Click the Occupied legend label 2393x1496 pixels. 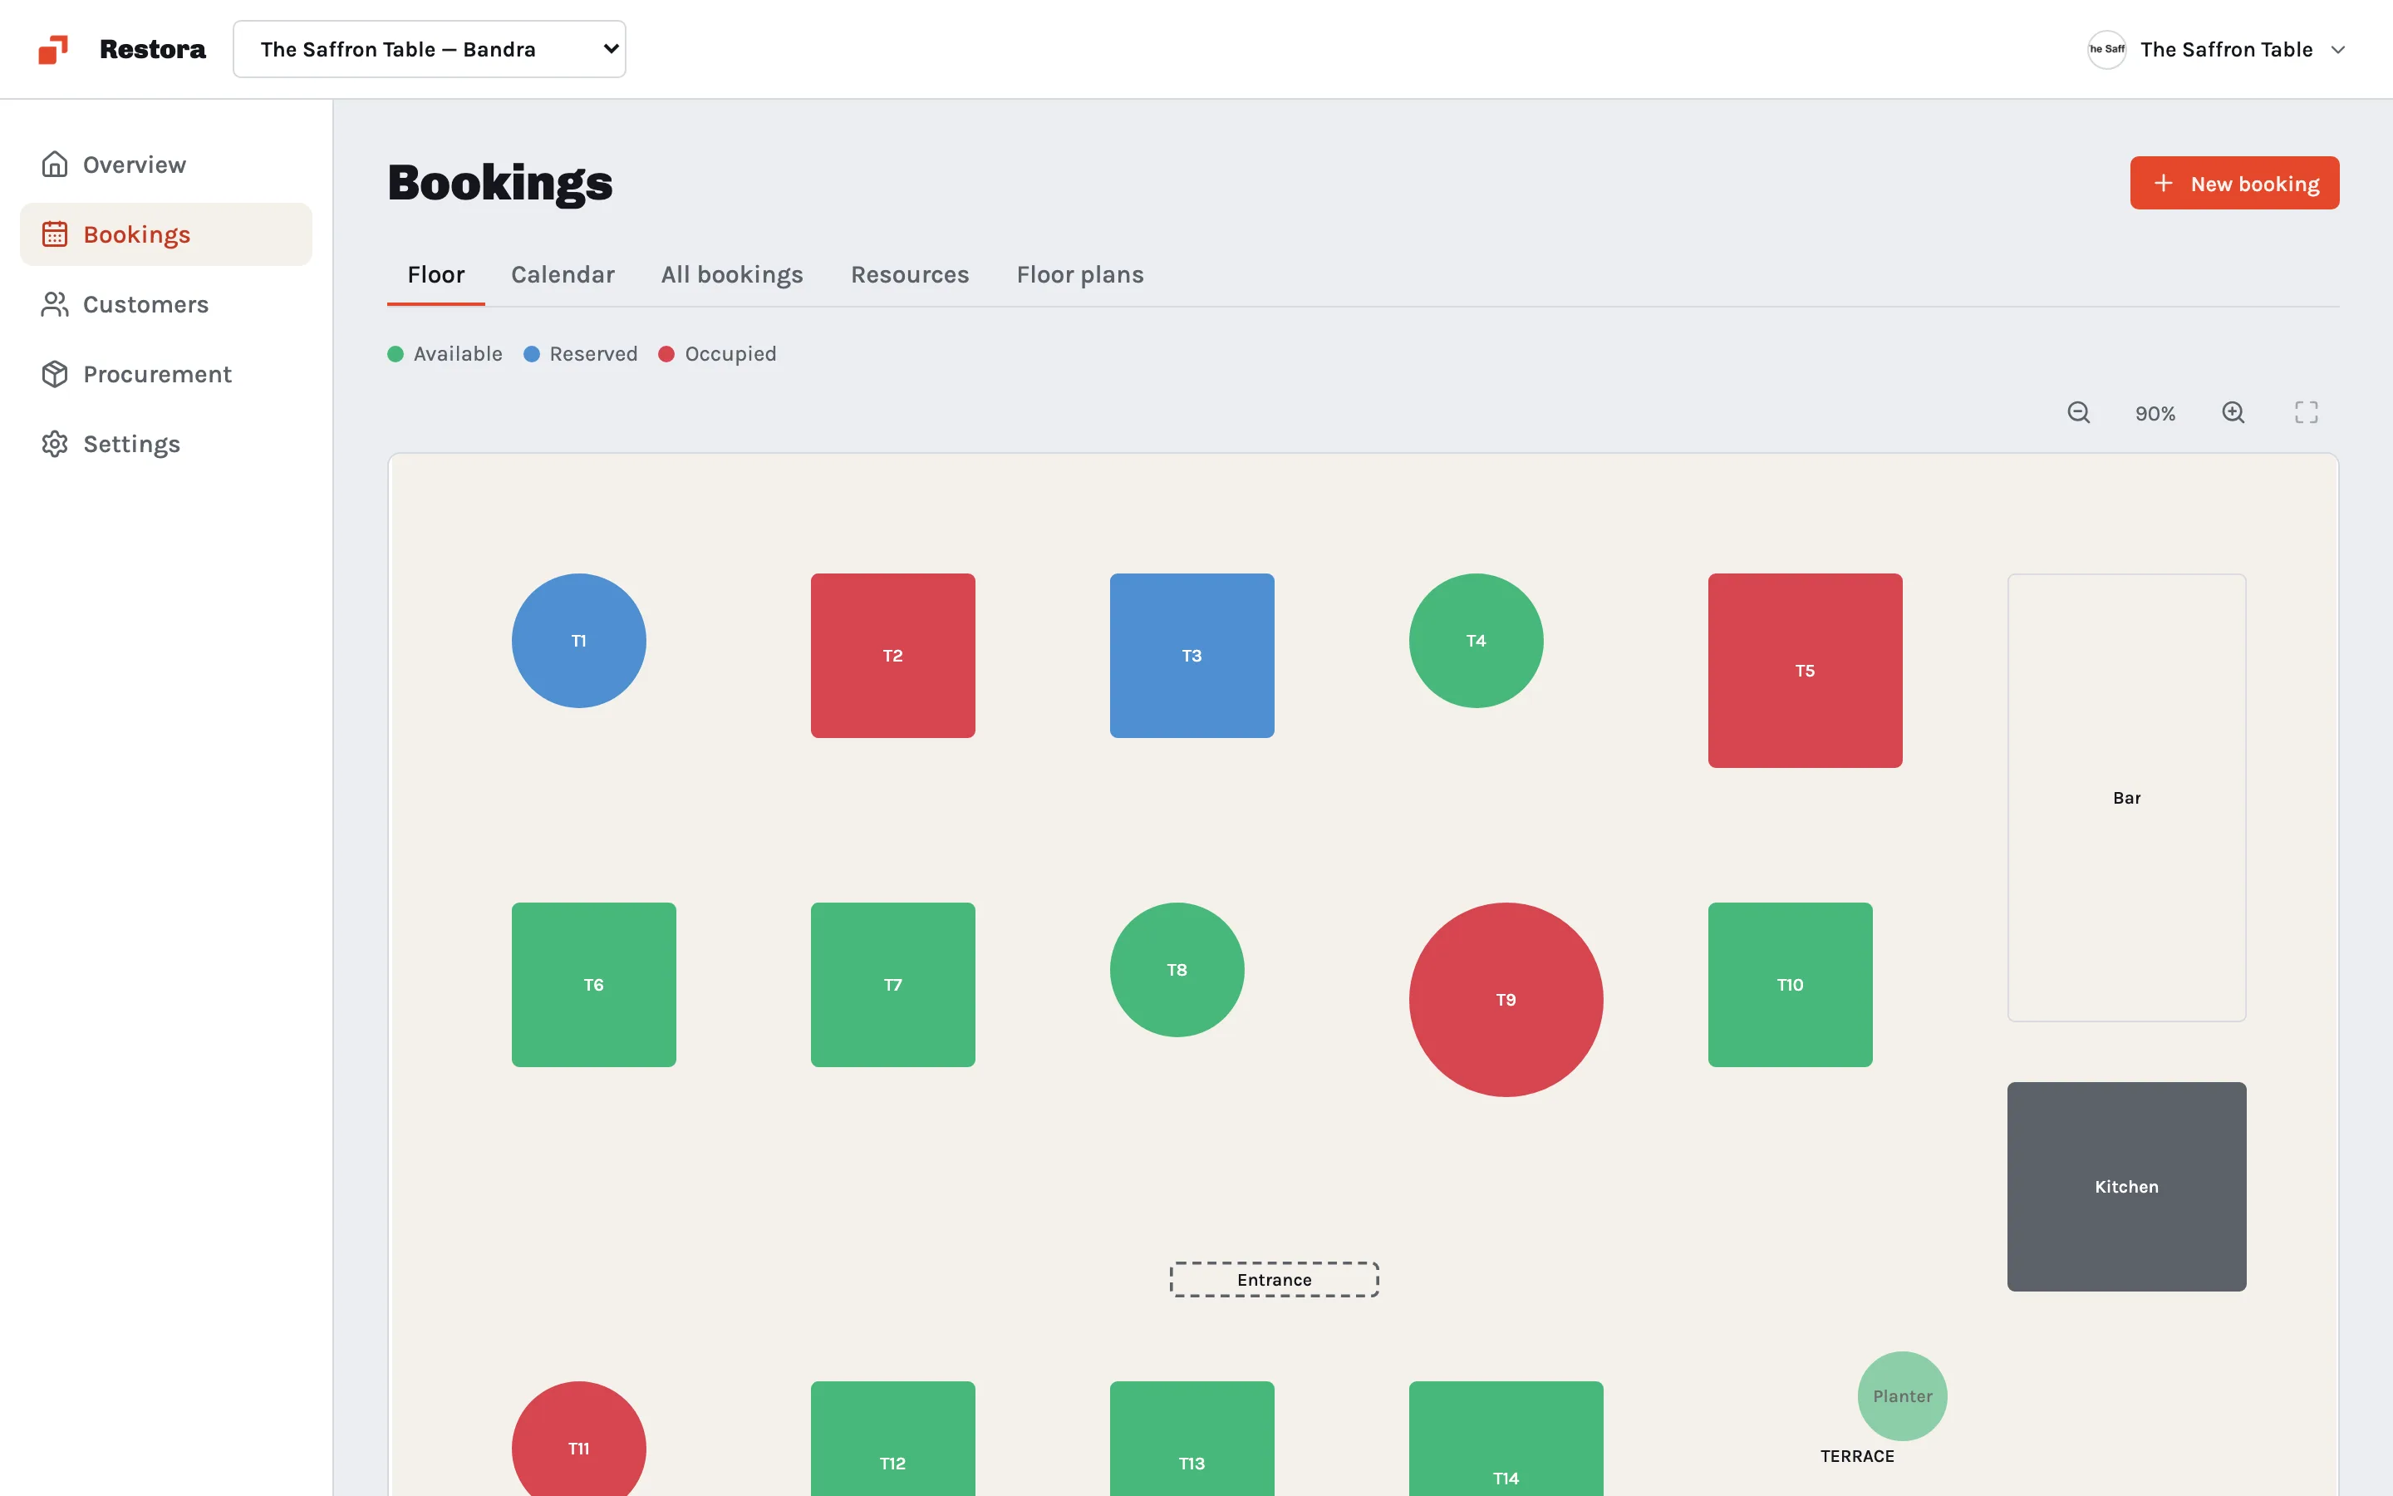[x=730, y=354]
